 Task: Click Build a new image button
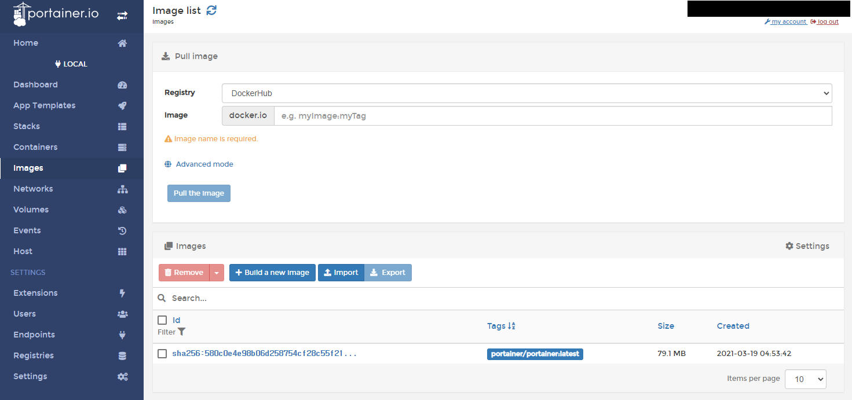coord(272,273)
